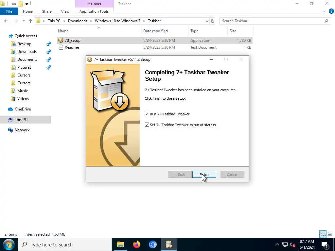Show hidden system tray icons chevron
Image resolution: width=335 pixels, height=251 pixels.
tap(277, 244)
